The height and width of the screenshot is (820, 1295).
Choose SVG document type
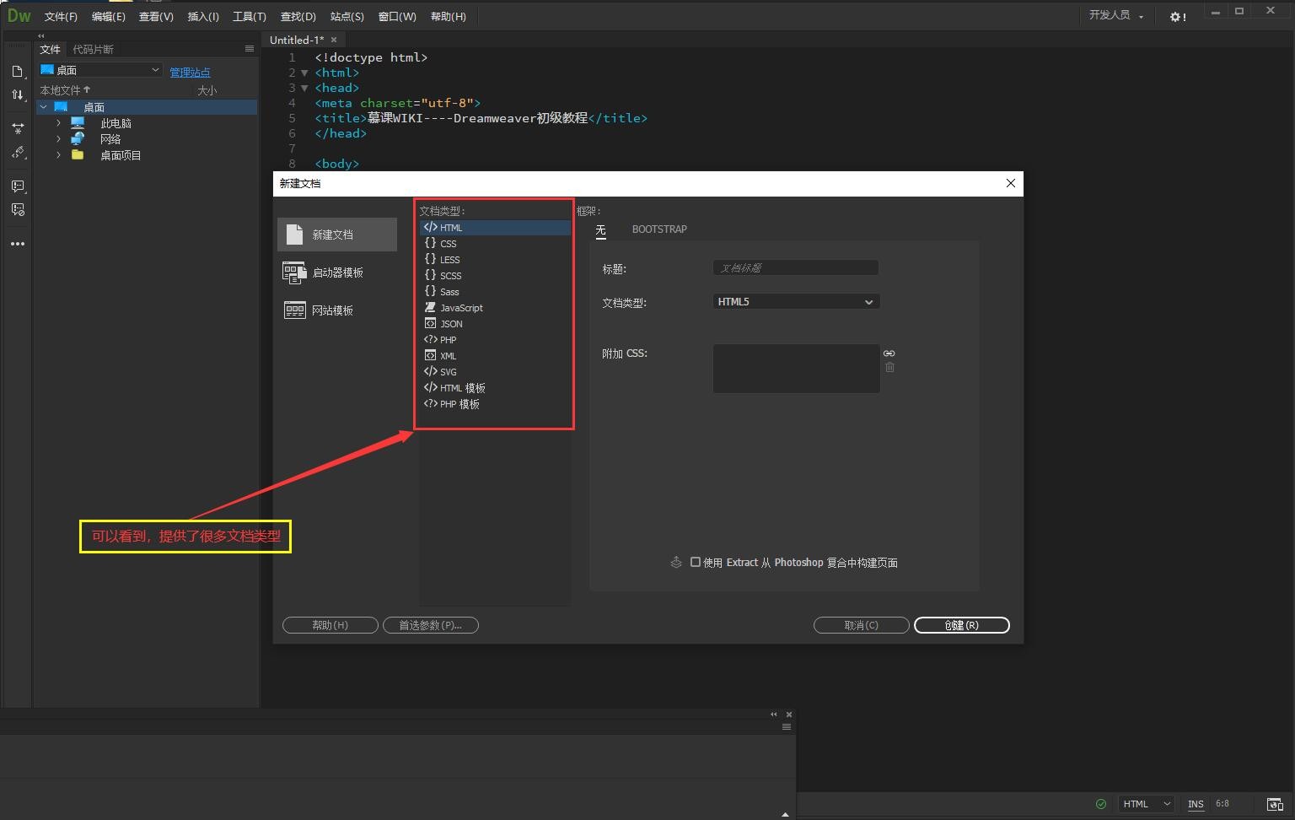click(496, 372)
